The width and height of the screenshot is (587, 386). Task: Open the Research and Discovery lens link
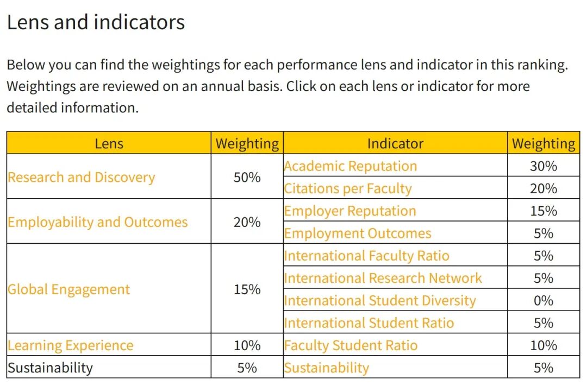pos(81,178)
